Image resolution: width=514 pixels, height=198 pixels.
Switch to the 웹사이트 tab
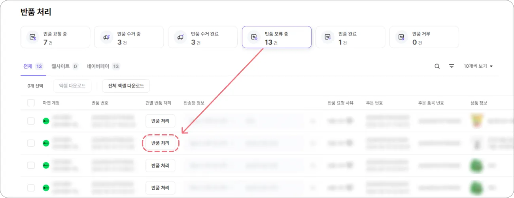coord(64,67)
